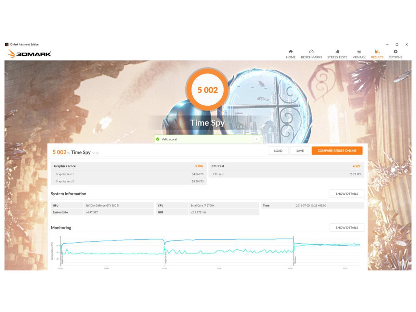Open the Options gear icon

(x=396, y=51)
